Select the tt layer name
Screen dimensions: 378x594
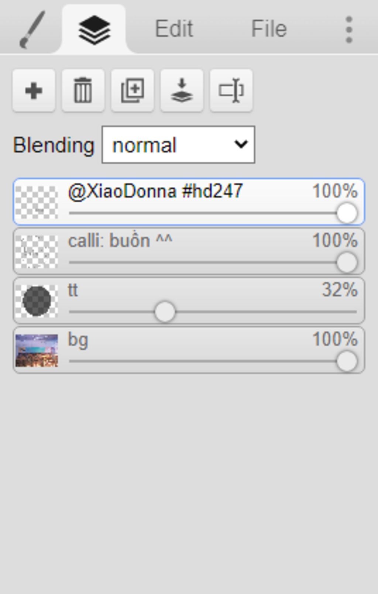[x=73, y=290]
